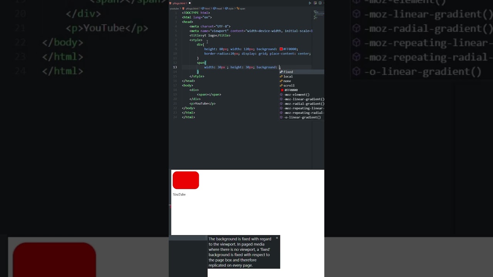
Task: Select the ytlogo.html breadcrumb
Action: pyautogui.click(x=191, y=8)
